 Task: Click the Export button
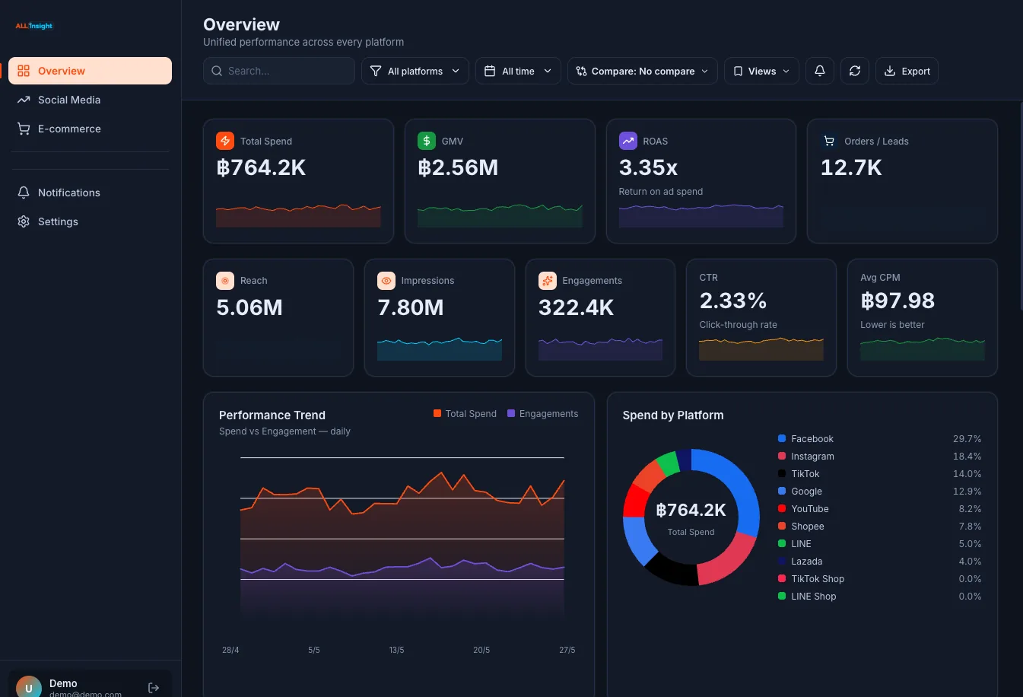coord(907,71)
